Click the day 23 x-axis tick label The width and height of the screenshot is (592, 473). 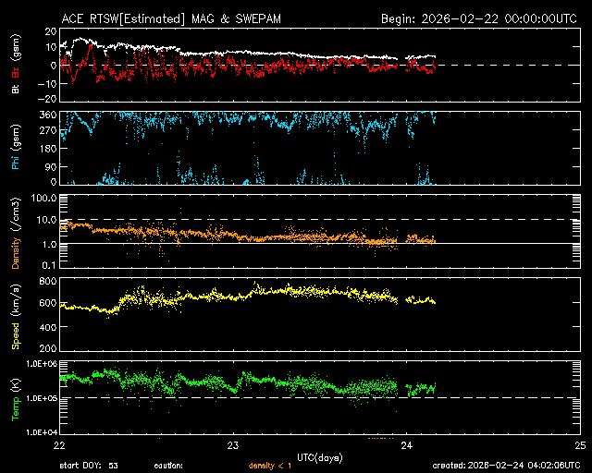coord(232,445)
